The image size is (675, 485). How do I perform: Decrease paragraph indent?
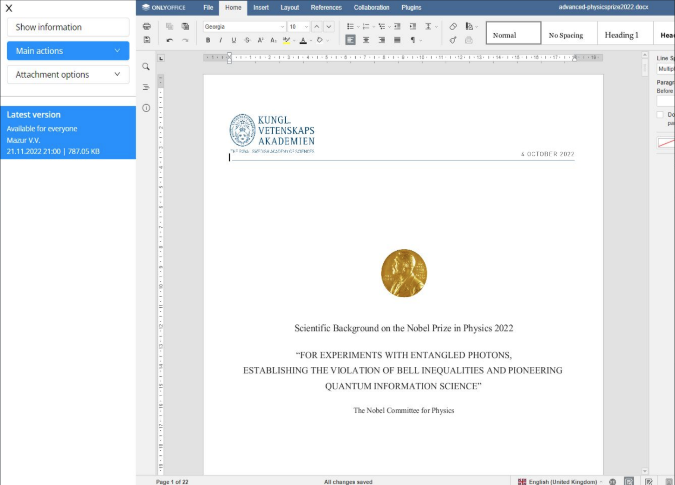pos(397,26)
